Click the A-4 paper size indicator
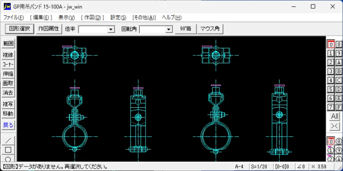 click(242, 167)
